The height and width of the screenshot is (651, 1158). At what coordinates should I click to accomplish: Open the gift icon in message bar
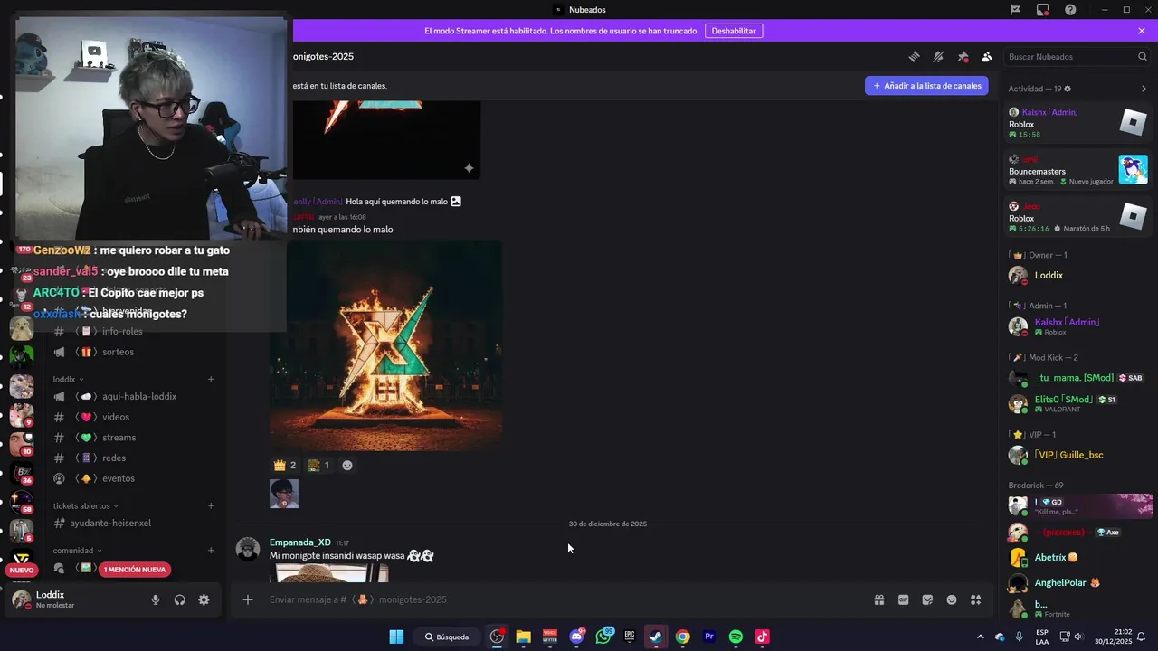878,599
